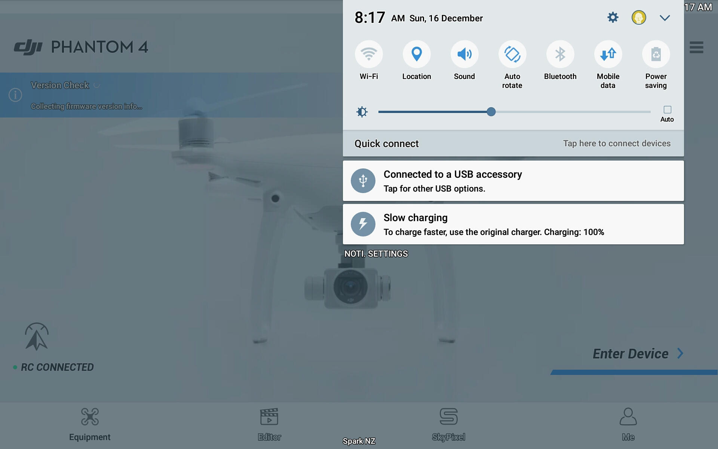Toggle Wi-Fi quick setting
Viewport: 718px width, 449px height.
pyautogui.click(x=369, y=54)
